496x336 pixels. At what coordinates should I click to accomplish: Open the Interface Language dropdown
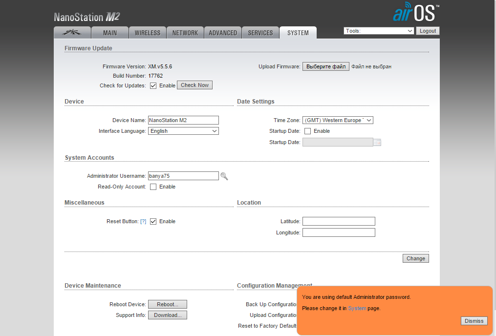tap(183, 131)
